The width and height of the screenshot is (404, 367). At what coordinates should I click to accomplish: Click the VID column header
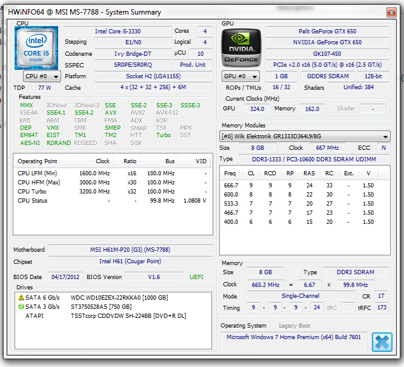(194, 161)
